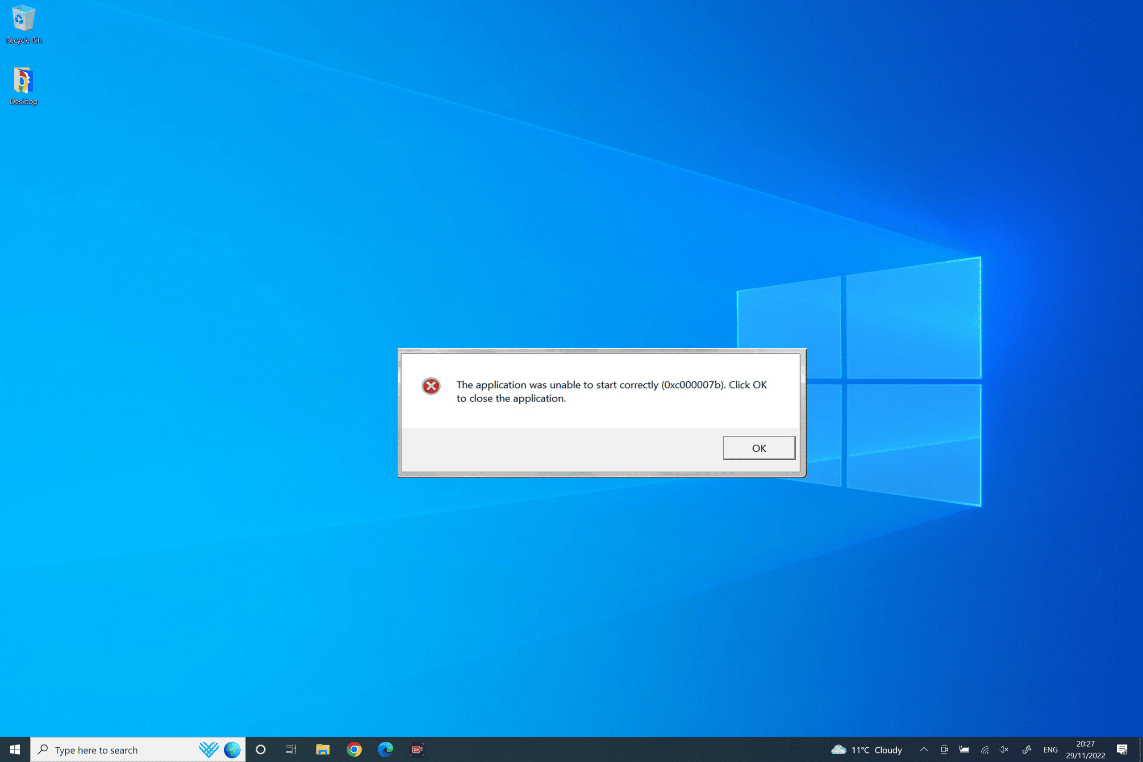The image size is (1143, 762).
Task: Click OK to close the application error
Action: point(759,448)
